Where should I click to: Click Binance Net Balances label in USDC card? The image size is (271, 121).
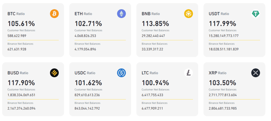87,103
